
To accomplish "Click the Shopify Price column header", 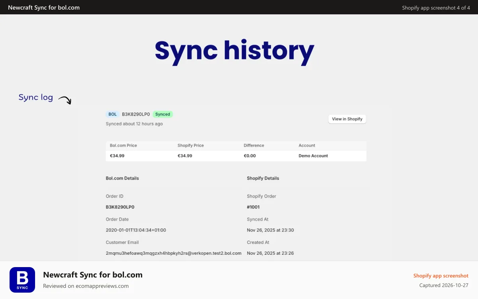I will pyautogui.click(x=191, y=146).
